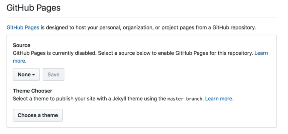Open the blue GitHub Pages link
Image resolution: width=288 pixels, height=134 pixels.
coord(23,28)
